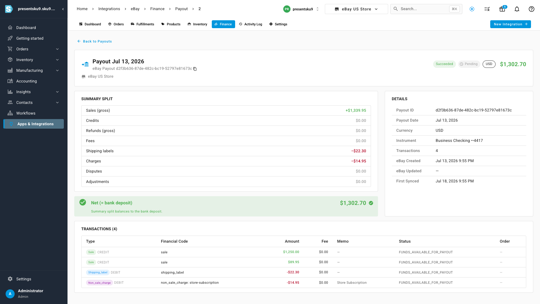540x304 pixels.
Task: Click the SKU app logo icon
Action: point(9,9)
